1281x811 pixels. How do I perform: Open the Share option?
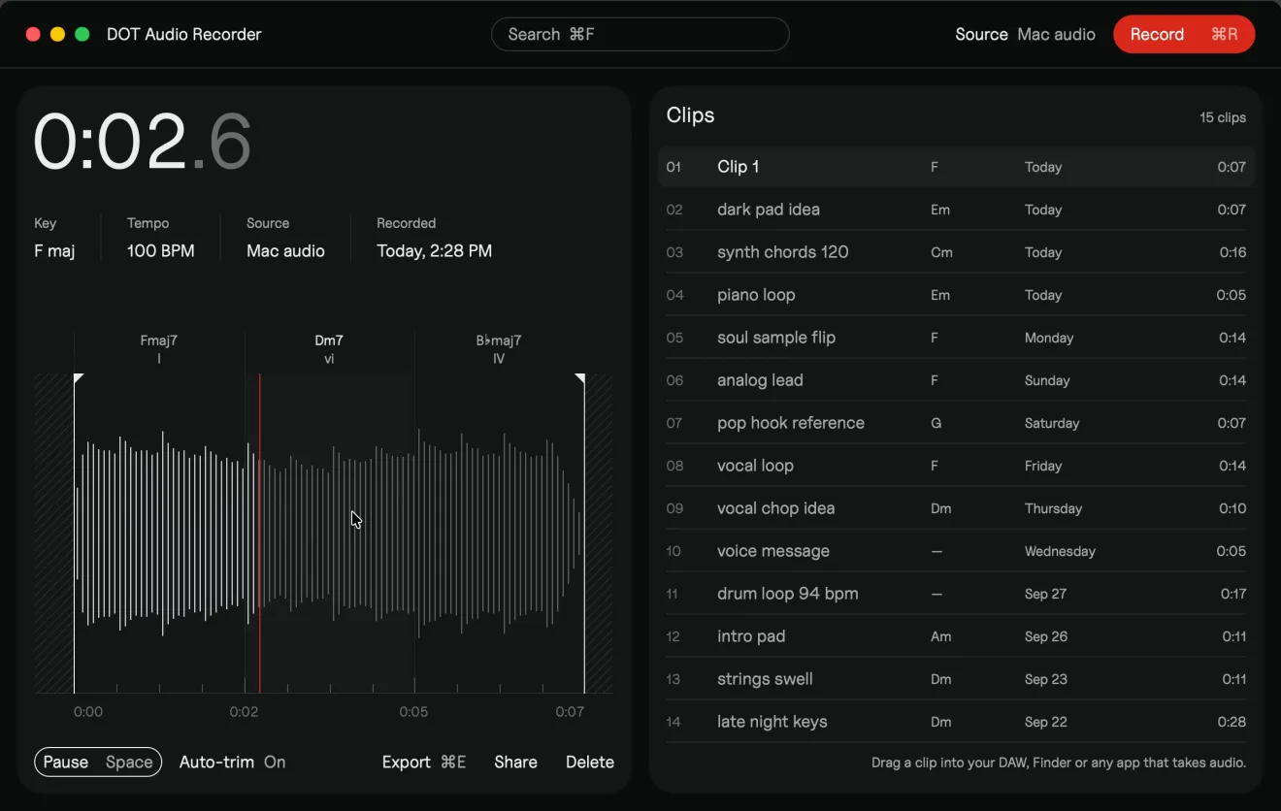click(515, 762)
